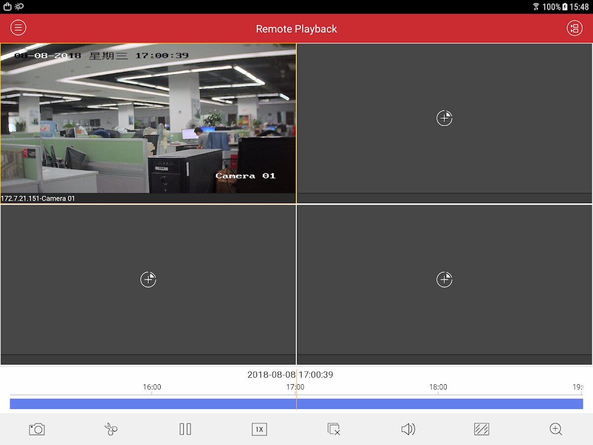Add camera to bottom-right window
The height and width of the screenshot is (445, 593).
point(444,279)
